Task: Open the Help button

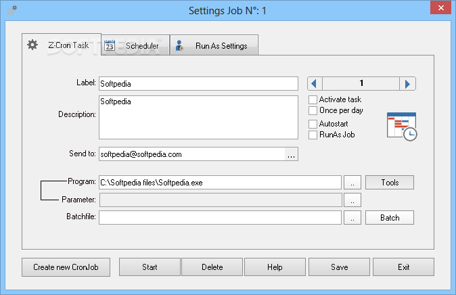Action: pyautogui.click(x=275, y=267)
